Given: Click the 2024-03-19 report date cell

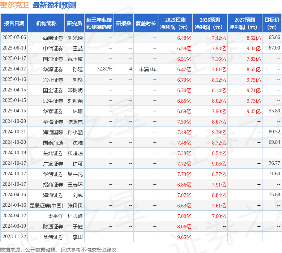Looking at the screenshot, I should pos(14,226).
